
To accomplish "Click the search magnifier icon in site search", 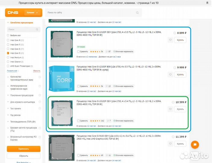I will pyautogui.click(x=137, y=13).
